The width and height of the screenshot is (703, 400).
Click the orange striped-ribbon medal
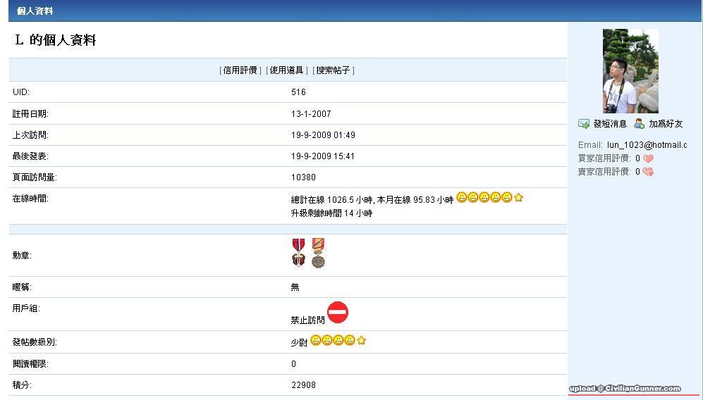point(319,253)
